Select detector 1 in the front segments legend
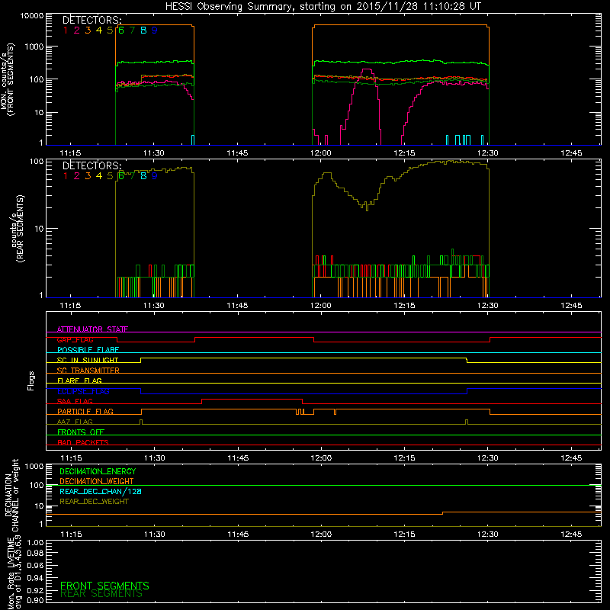 (66, 30)
